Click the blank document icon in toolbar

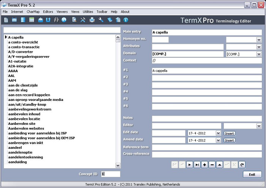click(x=6, y=20)
